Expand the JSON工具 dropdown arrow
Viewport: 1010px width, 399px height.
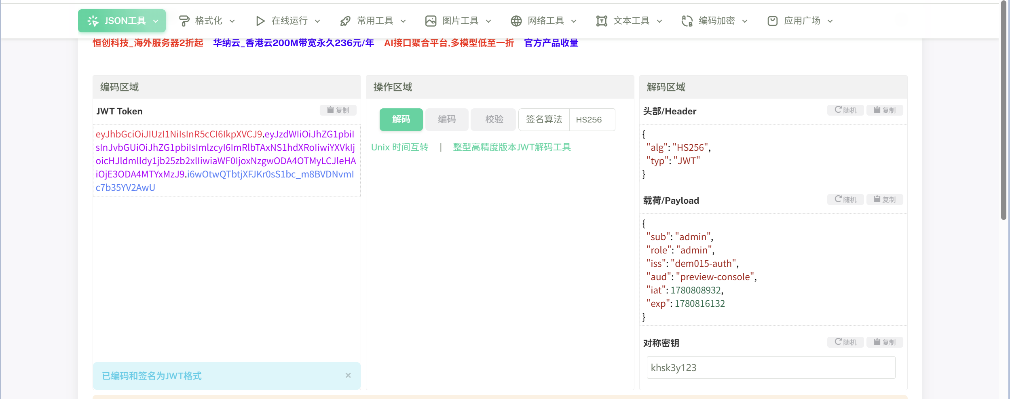click(x=156, y=21)
